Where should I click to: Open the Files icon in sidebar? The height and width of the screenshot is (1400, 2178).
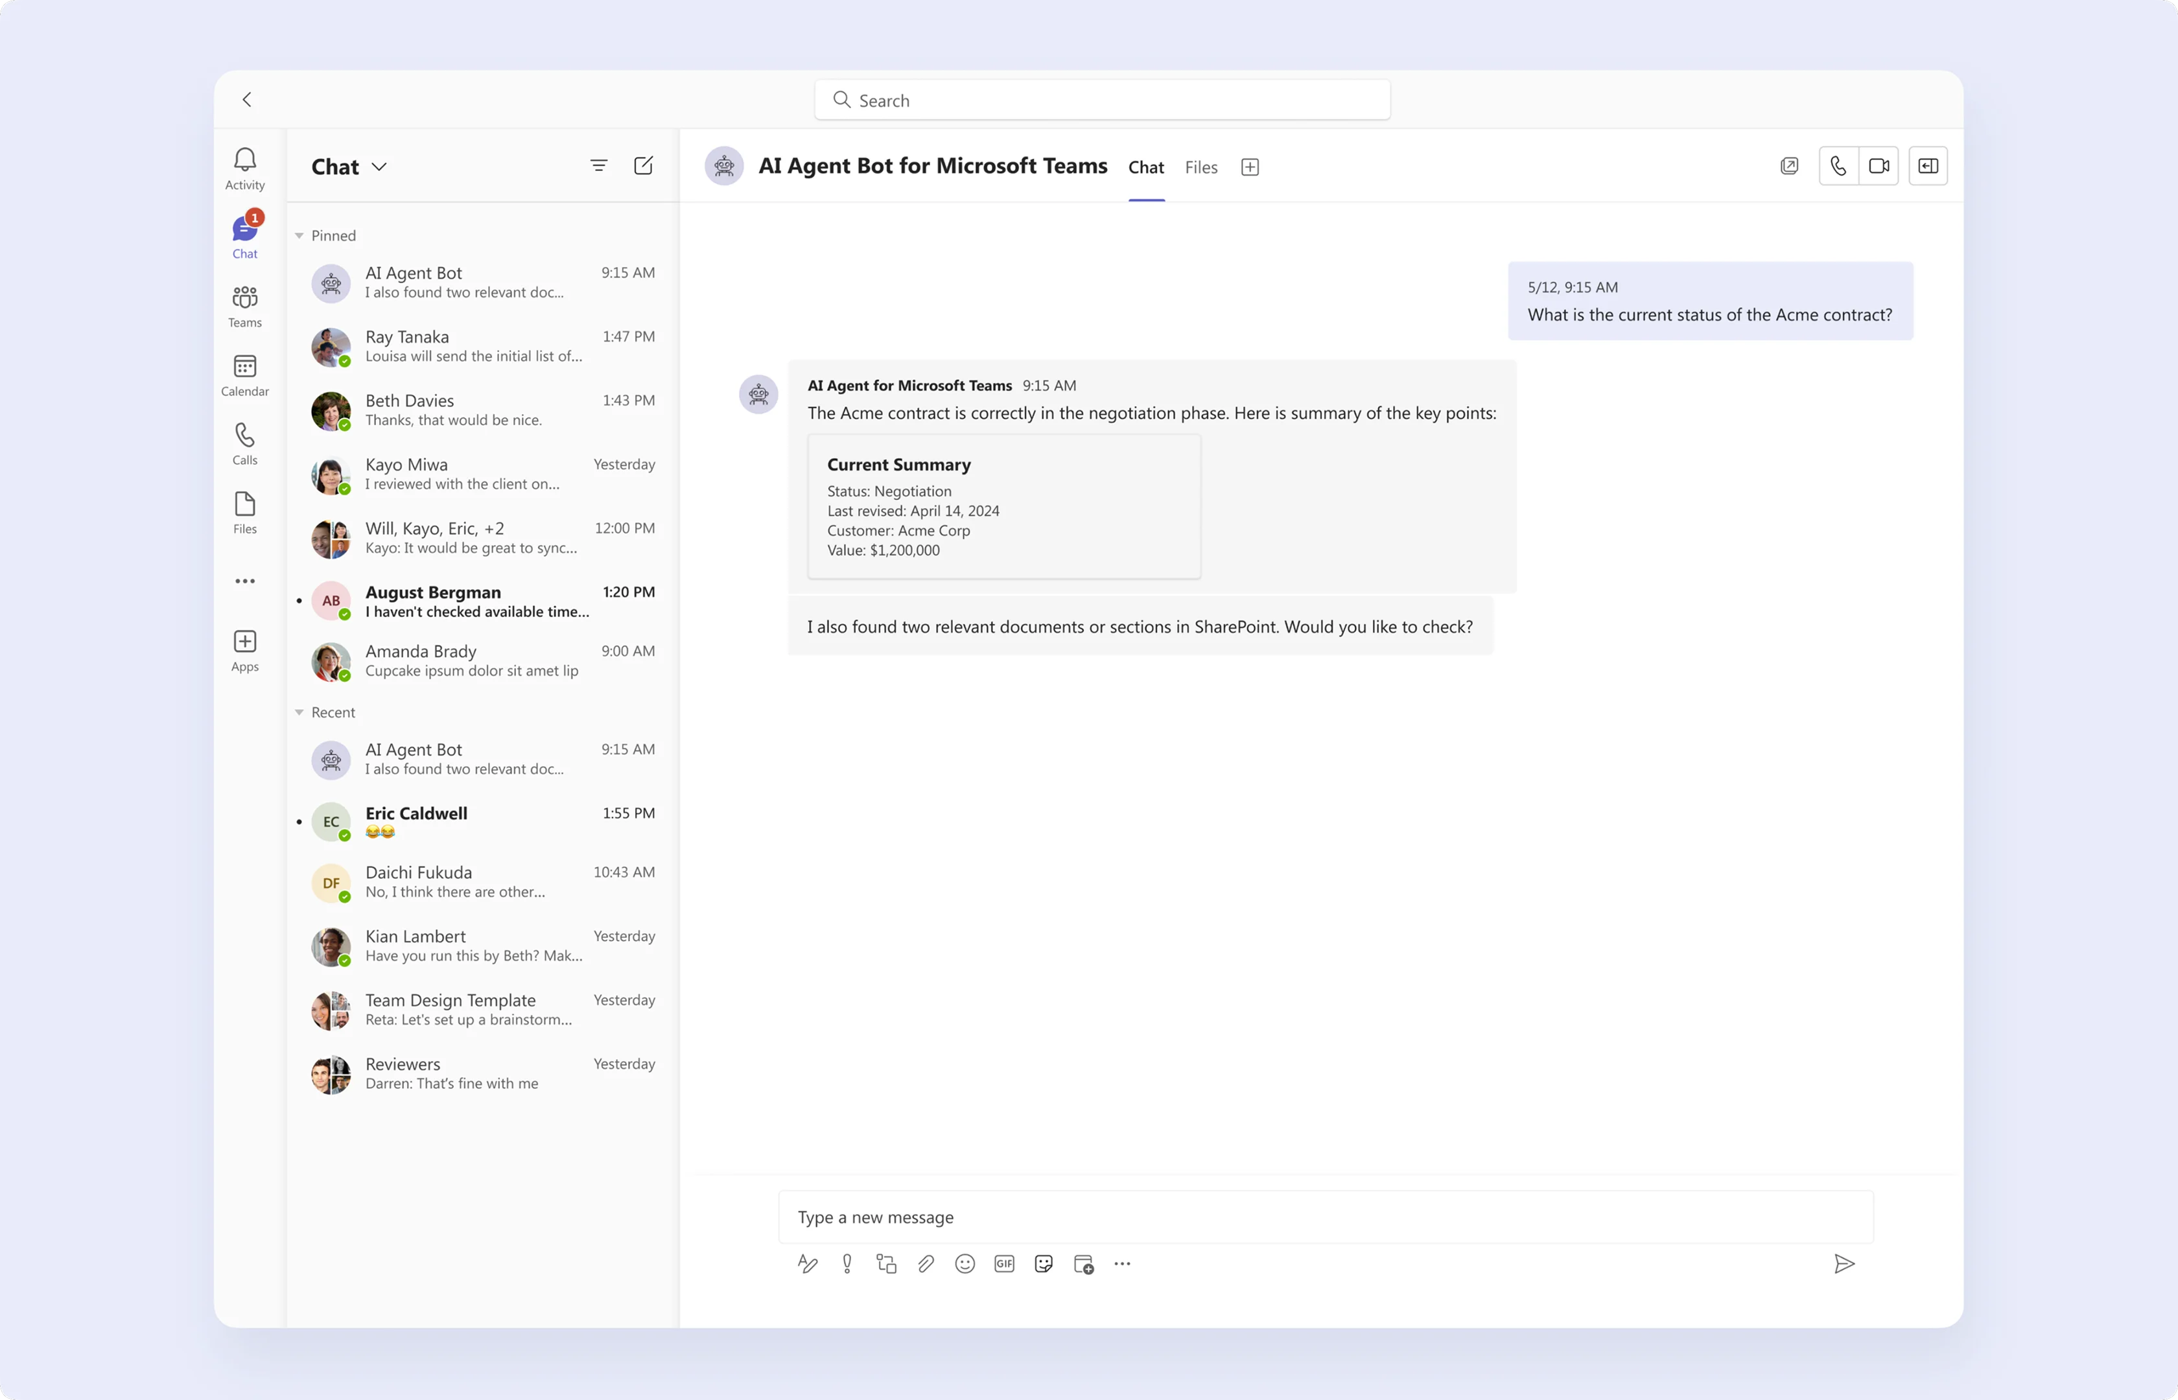(x=244, y=513)
